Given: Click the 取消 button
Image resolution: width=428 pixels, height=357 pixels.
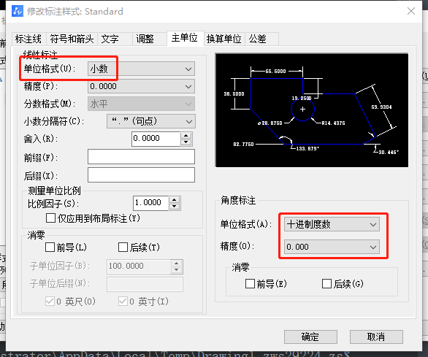Looking at the screenshot, I should point(376,337).
